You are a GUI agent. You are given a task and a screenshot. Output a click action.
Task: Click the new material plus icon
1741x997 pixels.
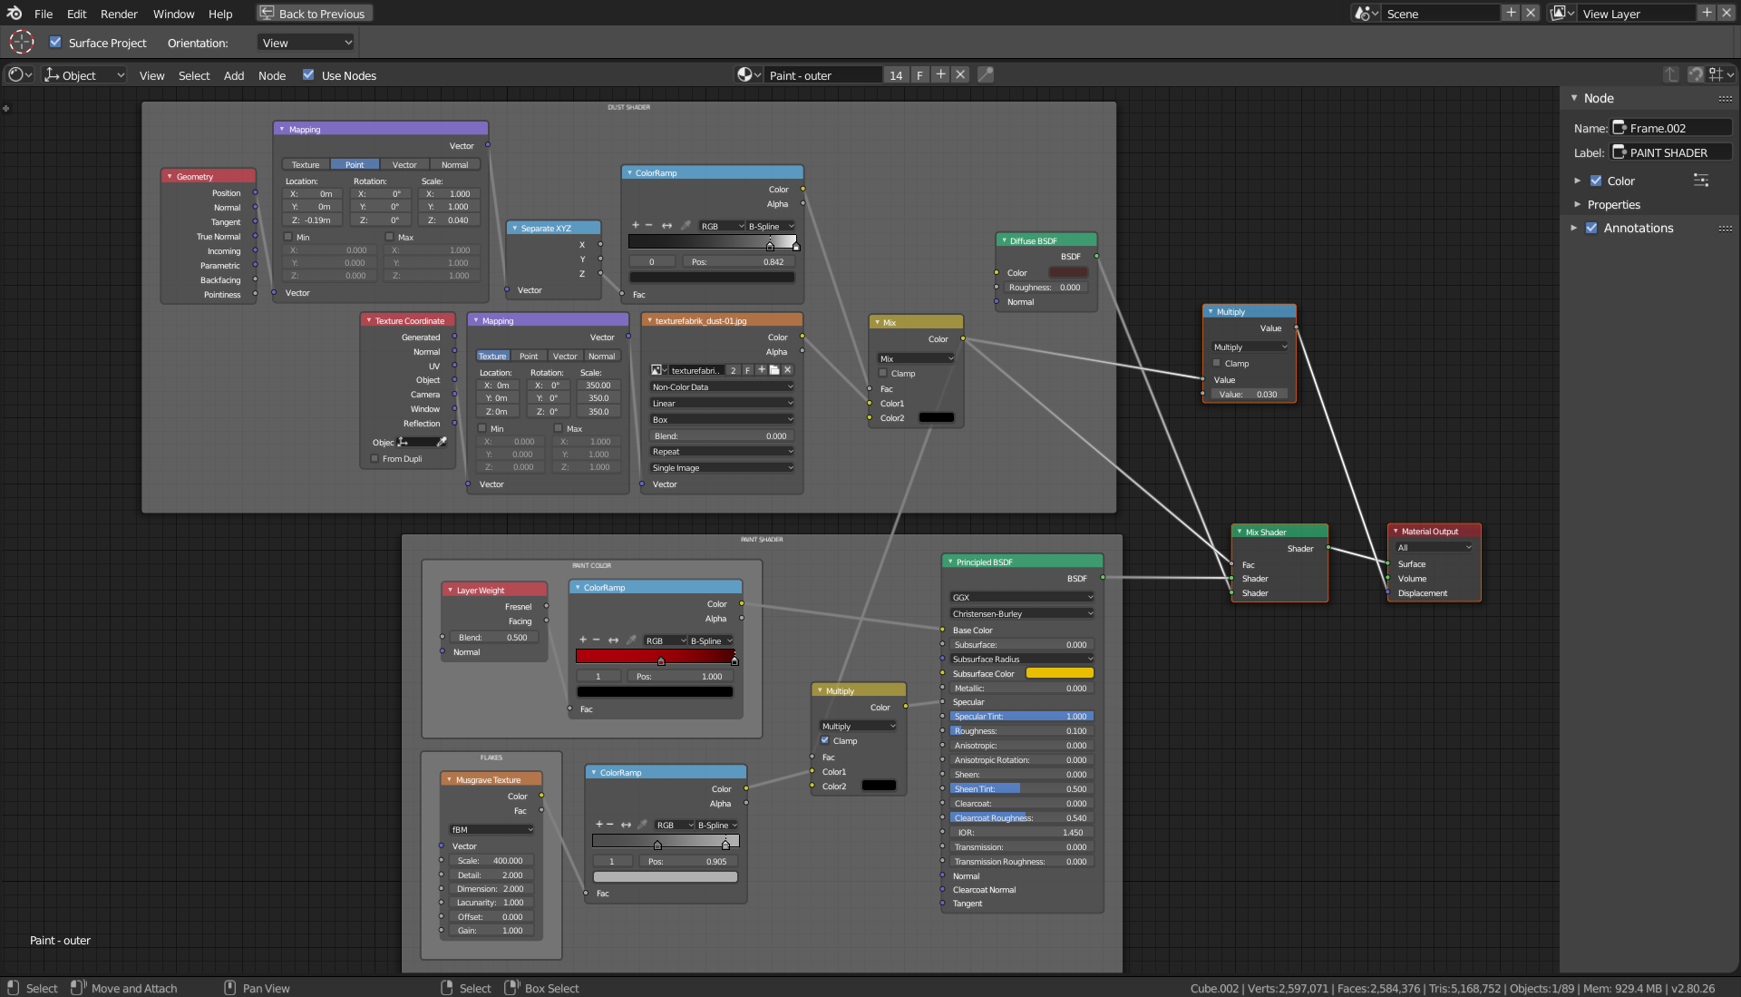point(940,75)
